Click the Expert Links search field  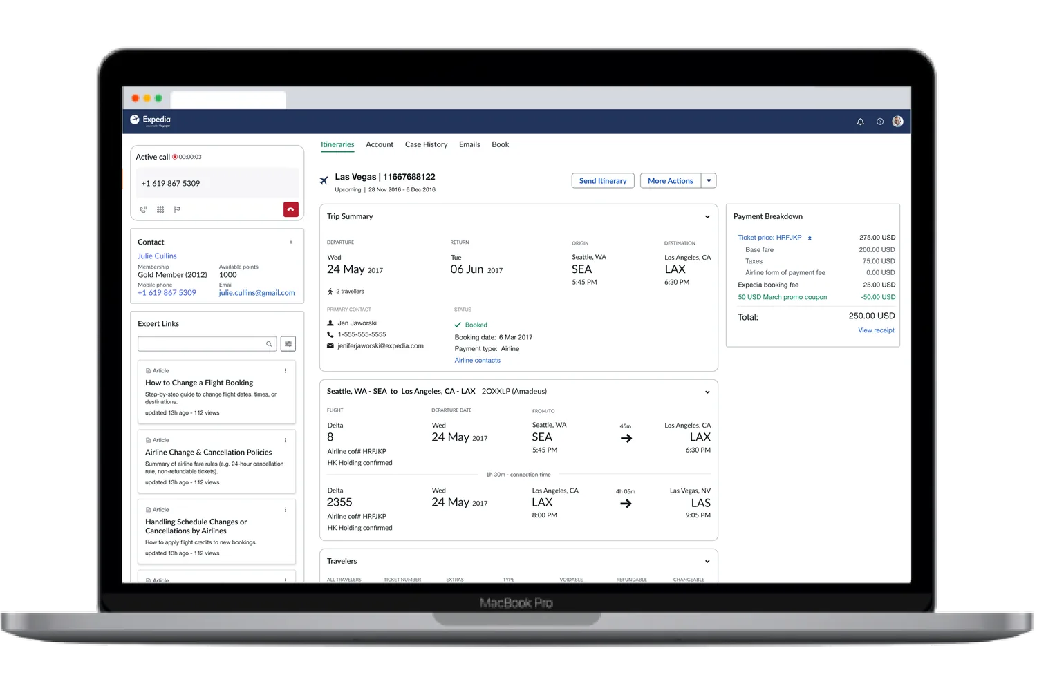[207, 344]
